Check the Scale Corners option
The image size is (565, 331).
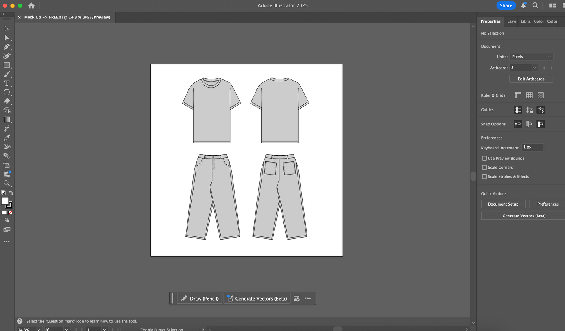[x=484, y=167]
